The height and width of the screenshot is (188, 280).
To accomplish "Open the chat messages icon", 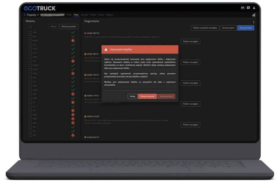I will coord(248,8).
